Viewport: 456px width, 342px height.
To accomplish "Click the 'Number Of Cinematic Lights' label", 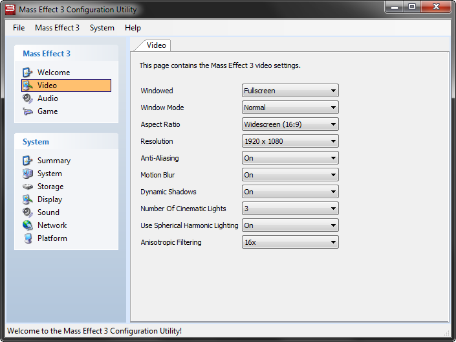I will tap(183, 209).
